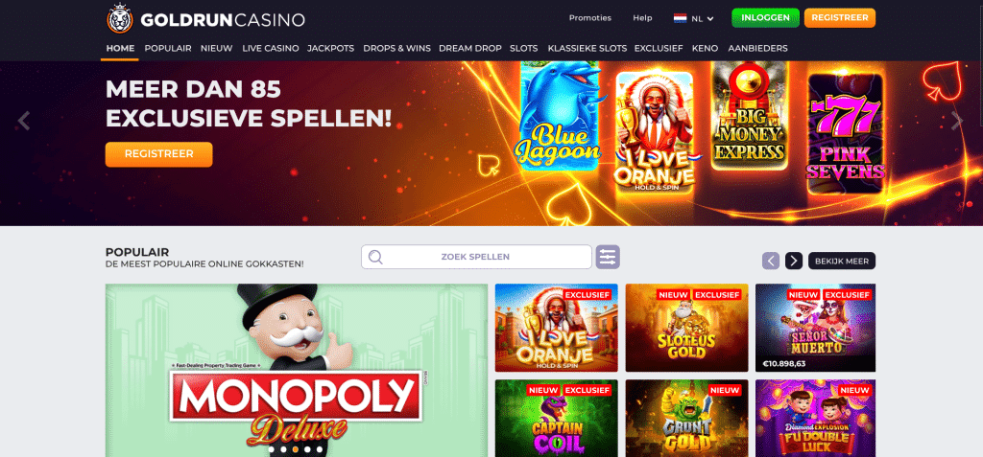Open Drops & Wins section
The image size is (983, 457).
396,48
